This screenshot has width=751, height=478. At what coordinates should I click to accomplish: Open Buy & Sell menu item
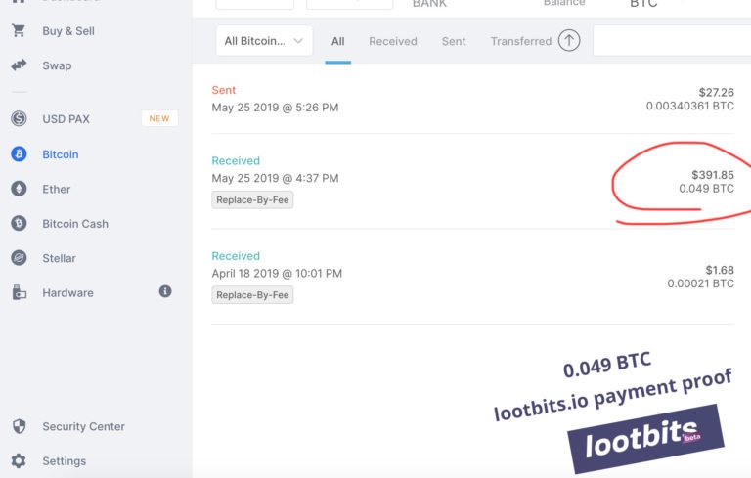coord(68,31)
